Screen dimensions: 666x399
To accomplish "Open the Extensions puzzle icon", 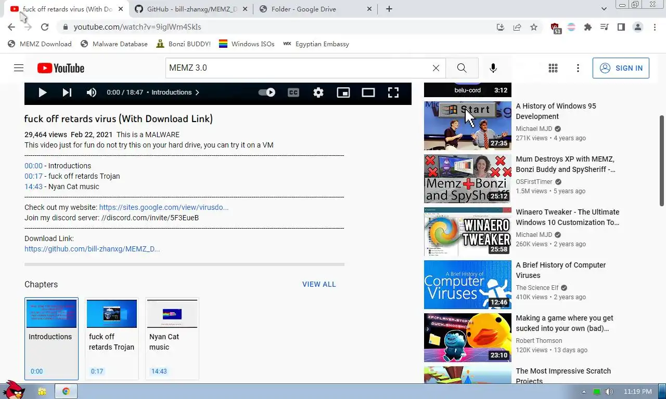I will click(588, 27).
